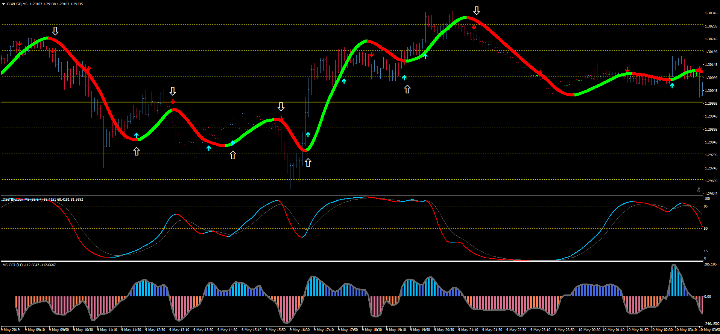Image resolution: width=720 pixels, height=334 pixels.
Task: Click the 10 May 02:30 time label
Action: 662,330
